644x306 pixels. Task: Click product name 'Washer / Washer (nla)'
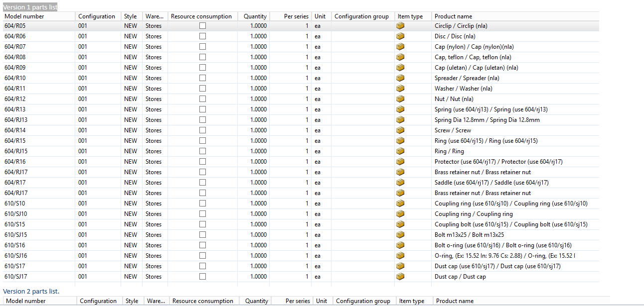coord(463,88)
